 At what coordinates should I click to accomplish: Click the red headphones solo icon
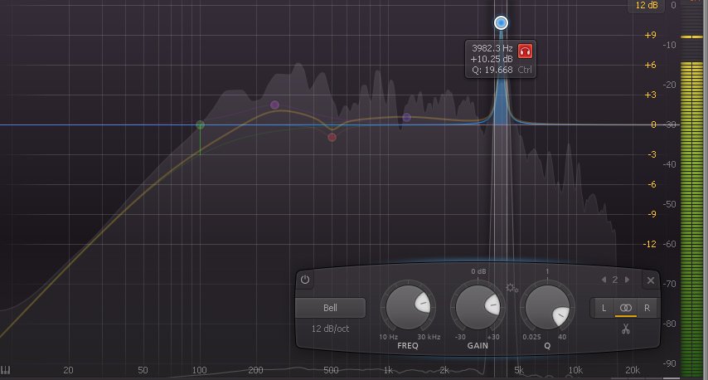point(526,51)
